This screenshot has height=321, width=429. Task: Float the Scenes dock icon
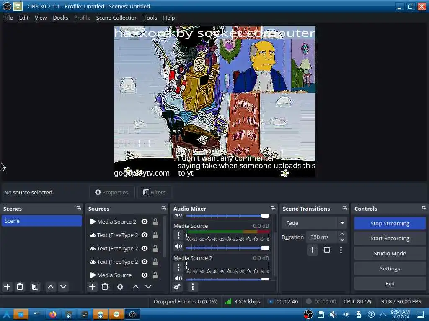tap(79, 209)
